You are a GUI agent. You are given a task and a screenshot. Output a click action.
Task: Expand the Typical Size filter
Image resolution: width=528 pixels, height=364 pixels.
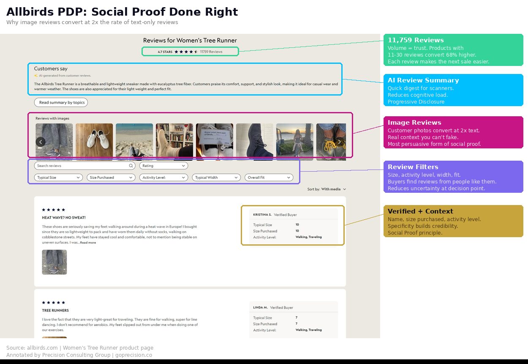[58, 177]
